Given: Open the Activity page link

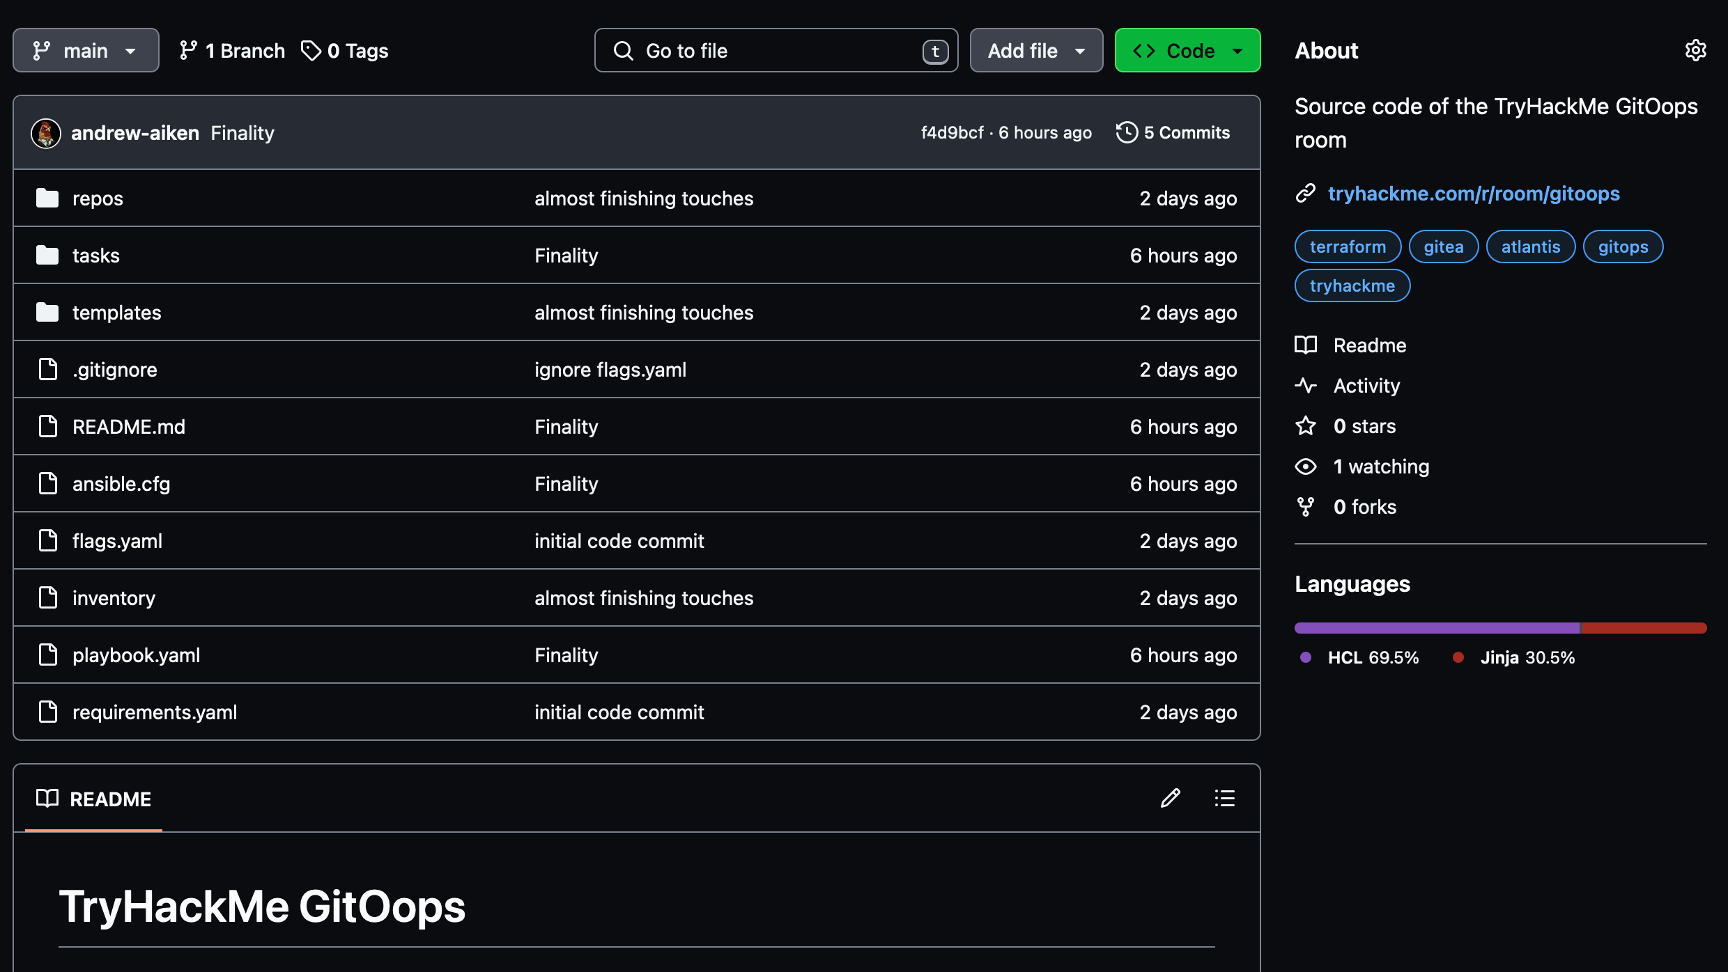Looking at the screenshot, I should [x=1366, y=386].
